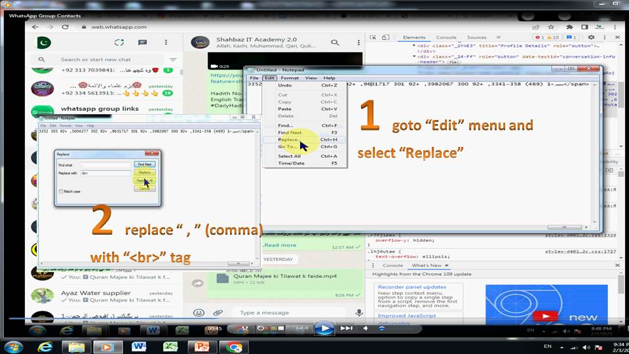Open the emoji picker in message box
629x354 pixels.
199,313
